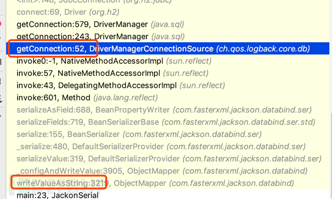This screenshot has width=332, height=199.
Task: Select getConnection:52 DriverManagerConnectionSource frame
Action: tap(168, 49)
